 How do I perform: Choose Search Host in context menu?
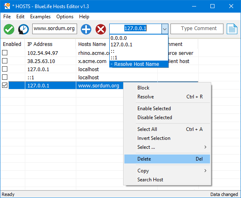(x=167, y=179)
